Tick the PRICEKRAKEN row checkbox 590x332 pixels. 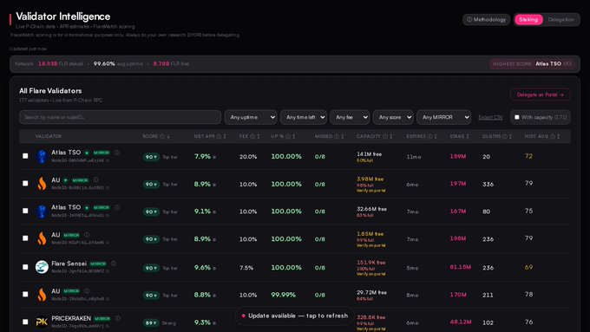pyautogui.click(x=25, y=322)
